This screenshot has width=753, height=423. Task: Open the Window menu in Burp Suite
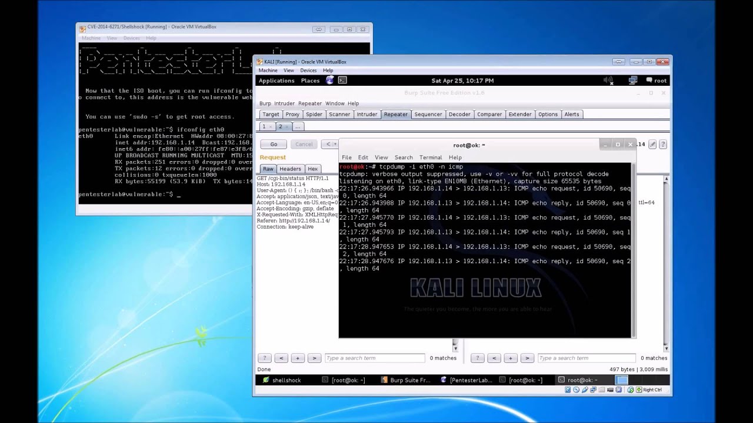(x=335, y=103)
